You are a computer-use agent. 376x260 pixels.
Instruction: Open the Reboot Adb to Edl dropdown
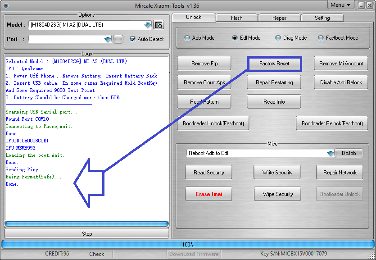pyautogui.click(x=331, y=153)
